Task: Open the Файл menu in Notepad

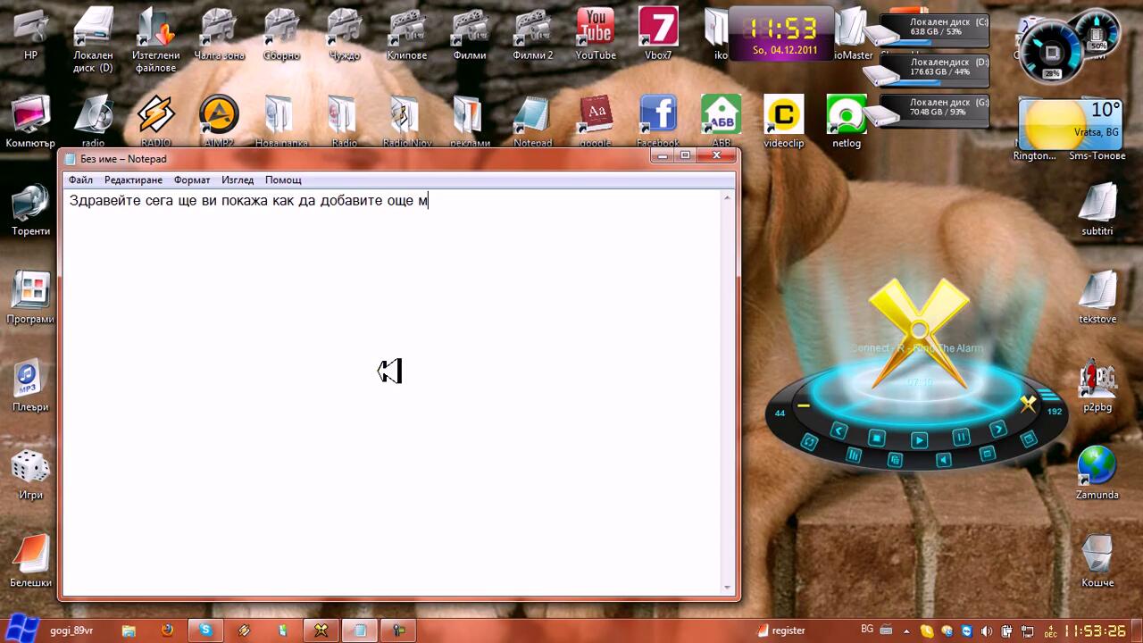Action: [80, 180]
